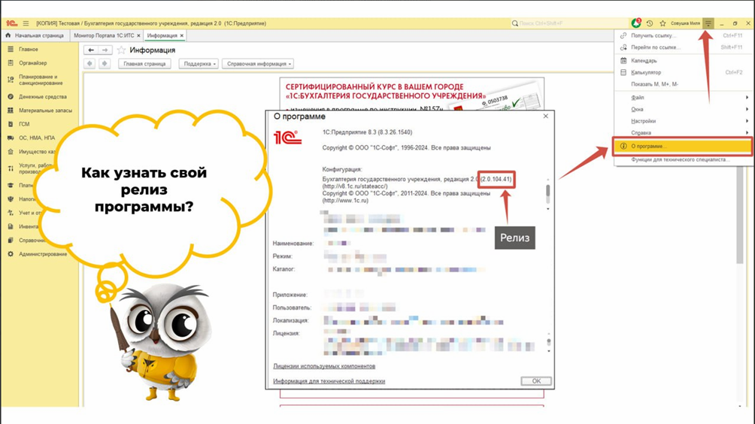Click the Органайзер section icon
Image resolution: width=755 pixels, height=424 pixels.
point(11,63)
